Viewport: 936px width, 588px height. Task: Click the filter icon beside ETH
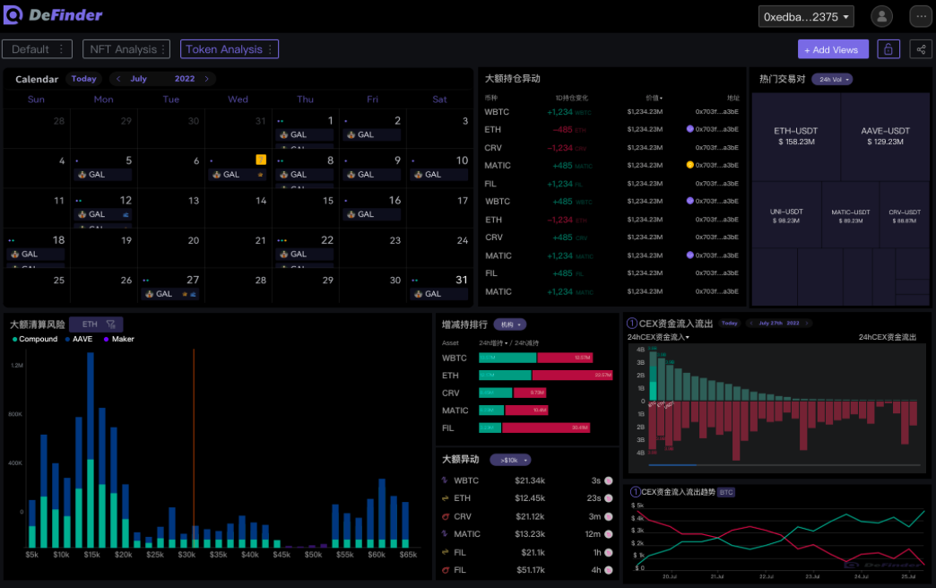click(x=110, y=324)
